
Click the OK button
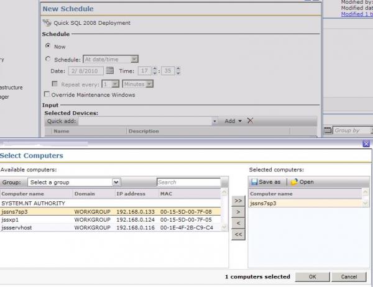[312, 277]
